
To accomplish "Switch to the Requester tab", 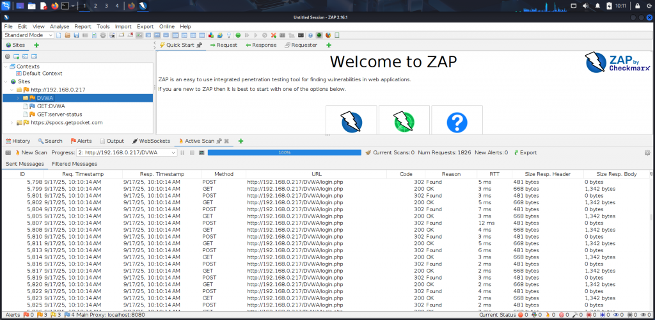I will (x=301, y=45).
